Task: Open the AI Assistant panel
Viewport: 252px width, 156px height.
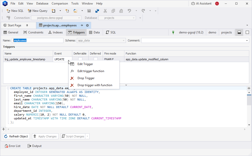Action: coord(201,4)
